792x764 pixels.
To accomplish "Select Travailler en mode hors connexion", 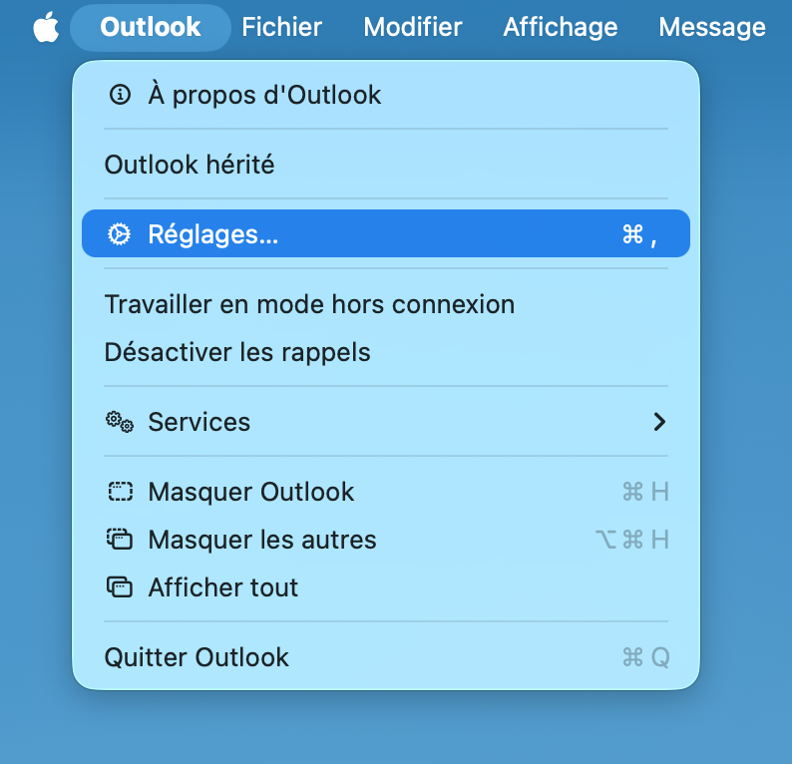I will (x=386, y=304).
